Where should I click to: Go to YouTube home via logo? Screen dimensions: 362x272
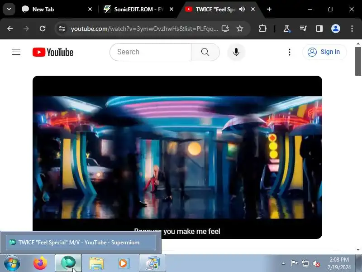(x=53, y=52)
